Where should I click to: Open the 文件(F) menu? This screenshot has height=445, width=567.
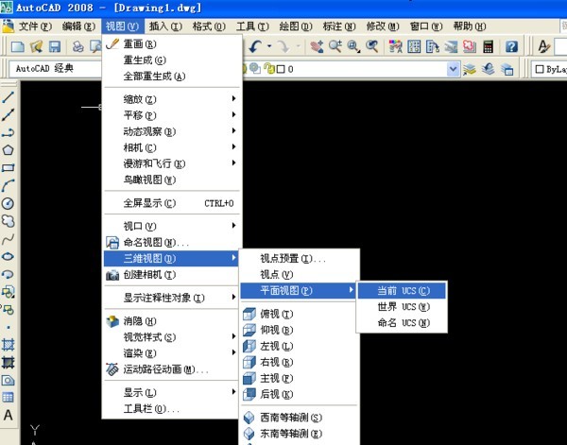click(35, 26)
